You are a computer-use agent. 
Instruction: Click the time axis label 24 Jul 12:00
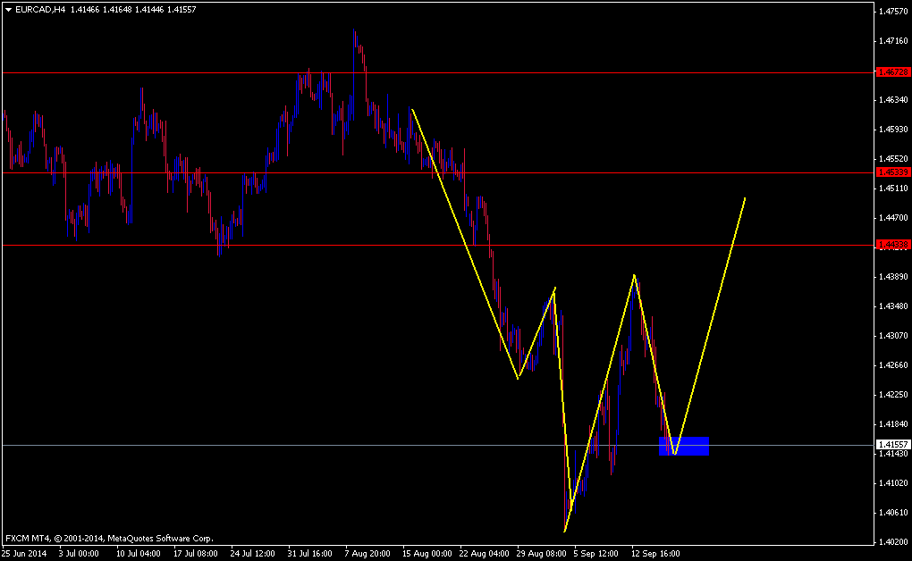[252, 554]
